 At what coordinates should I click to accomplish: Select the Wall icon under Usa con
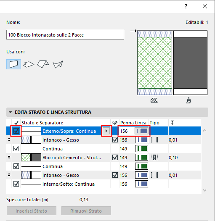click(x=14, y=64)
